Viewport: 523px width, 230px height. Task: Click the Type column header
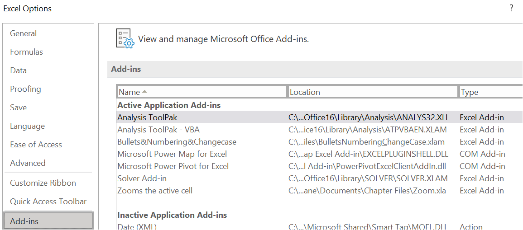coord(490,92)
